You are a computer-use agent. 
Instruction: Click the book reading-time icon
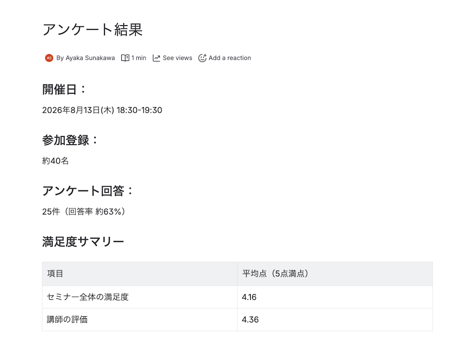[125, 58]
